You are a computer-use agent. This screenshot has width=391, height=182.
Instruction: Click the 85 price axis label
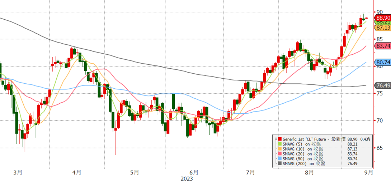coord(380,39)
